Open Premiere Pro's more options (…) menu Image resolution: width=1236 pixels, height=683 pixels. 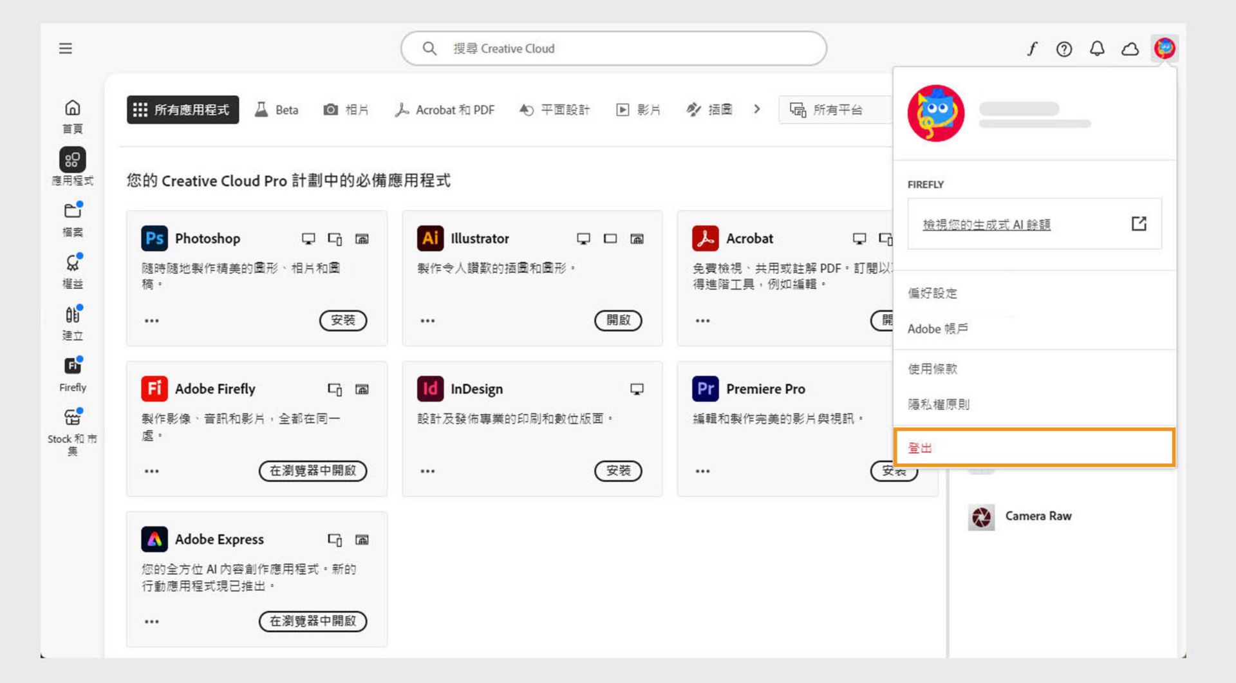click(x=703, y=471)
